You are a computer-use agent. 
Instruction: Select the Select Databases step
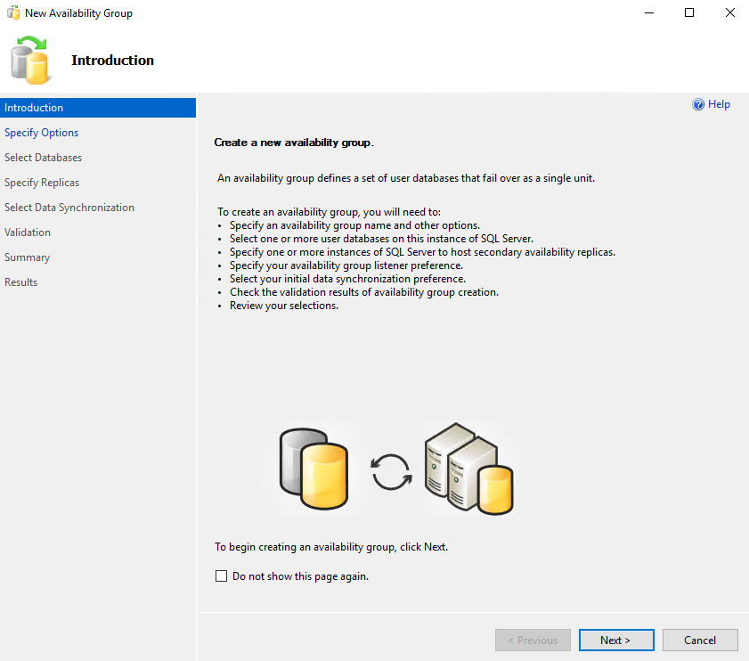point(43,158)
